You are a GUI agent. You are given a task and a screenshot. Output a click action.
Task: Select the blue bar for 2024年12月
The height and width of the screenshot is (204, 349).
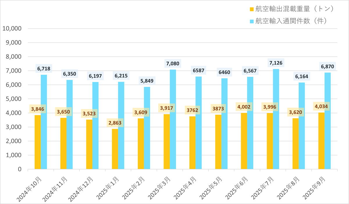pyautogui.click(x=95, y=125)
